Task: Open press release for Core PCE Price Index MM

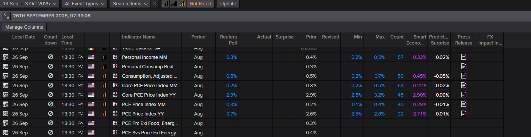Action: [x=464, y=85]
